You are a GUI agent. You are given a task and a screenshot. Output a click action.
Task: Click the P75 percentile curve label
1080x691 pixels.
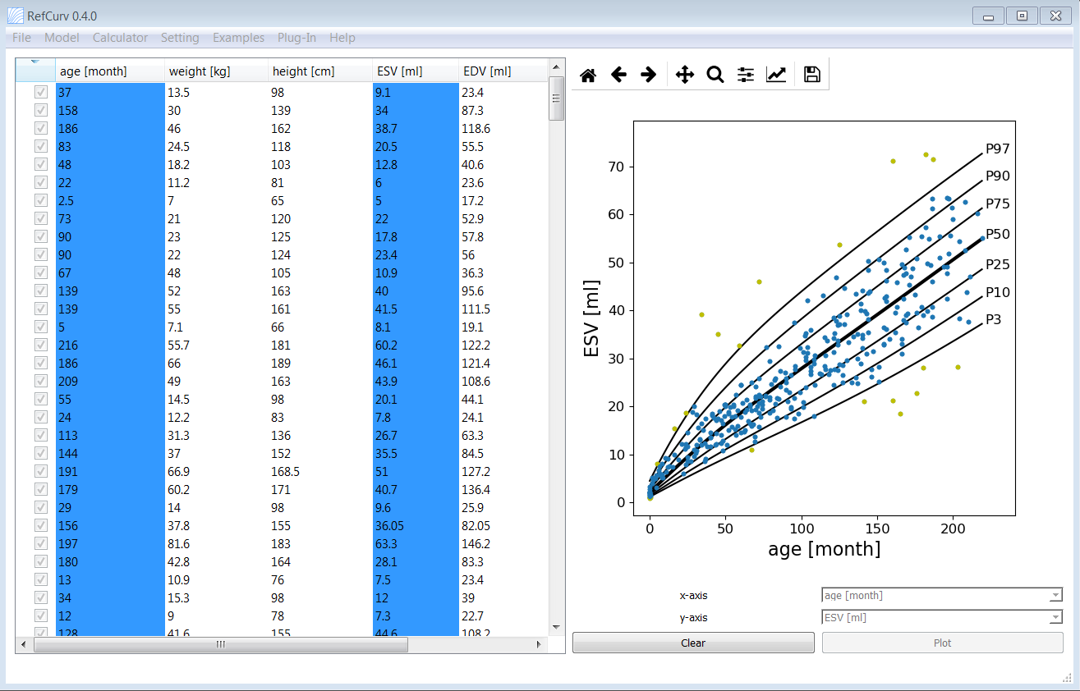997,204
